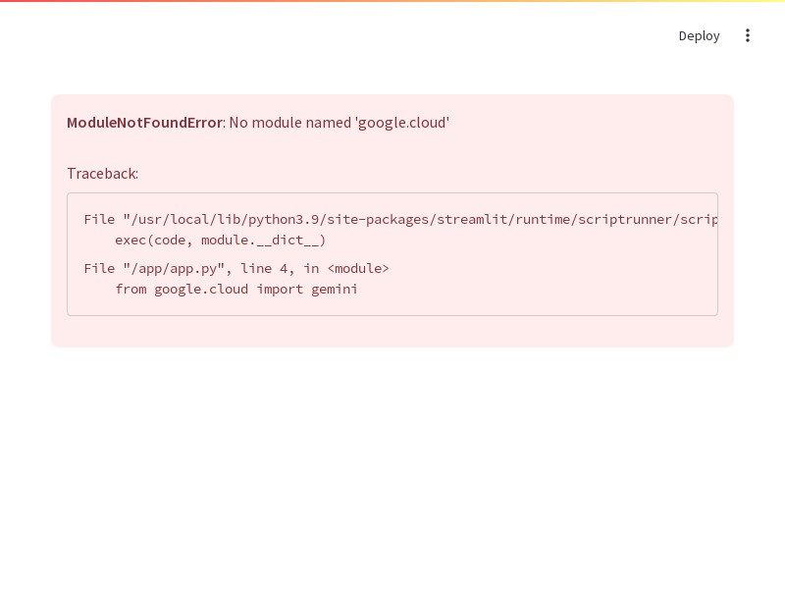
Task: Click the "from google.cloud import gemini" line
Action: click(x=236, y=289)
